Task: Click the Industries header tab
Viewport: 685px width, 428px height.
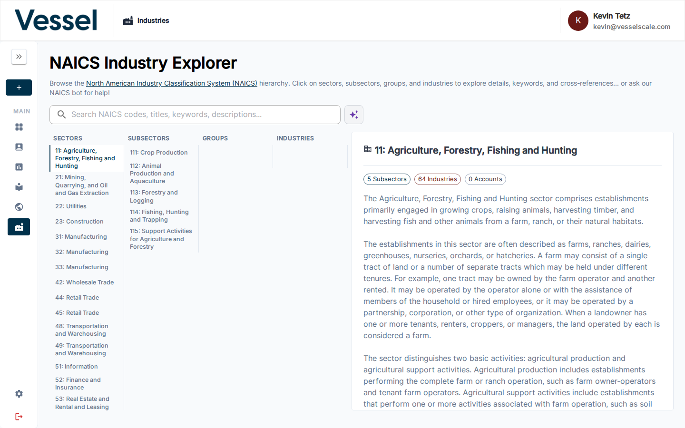Action: pyautogui.click(x=147, y=21)
